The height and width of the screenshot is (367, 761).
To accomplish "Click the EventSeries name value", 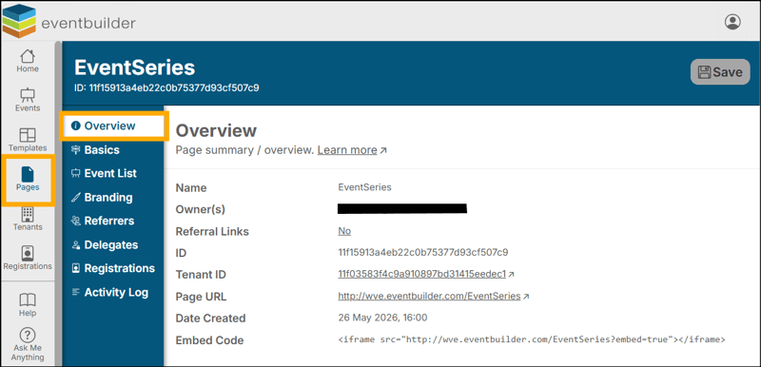I will pyautogui.click(x=364, y=187).
